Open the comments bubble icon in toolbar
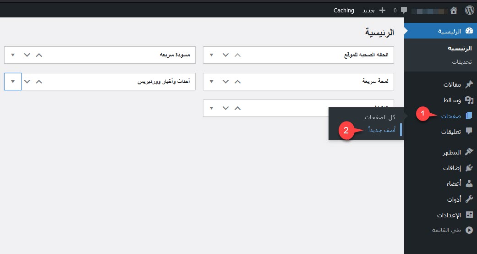The width and height of the screenshot is (477, 254). [x=404, y=10]
